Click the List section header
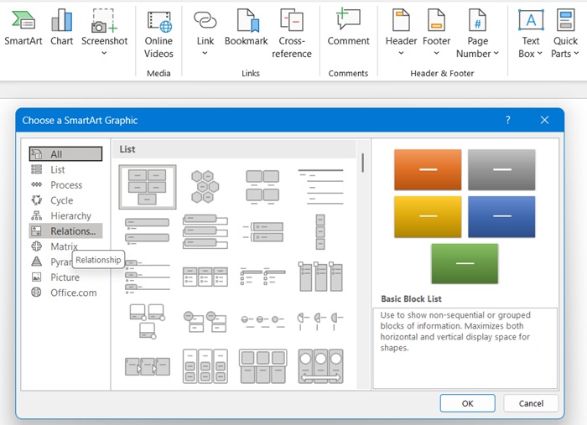Image resolution: width=587 pixels, height=425 pixels. click(234, 149)
